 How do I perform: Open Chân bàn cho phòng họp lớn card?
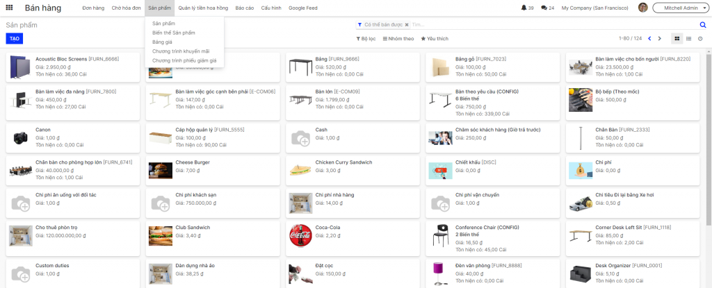click(x=72, y=171)
